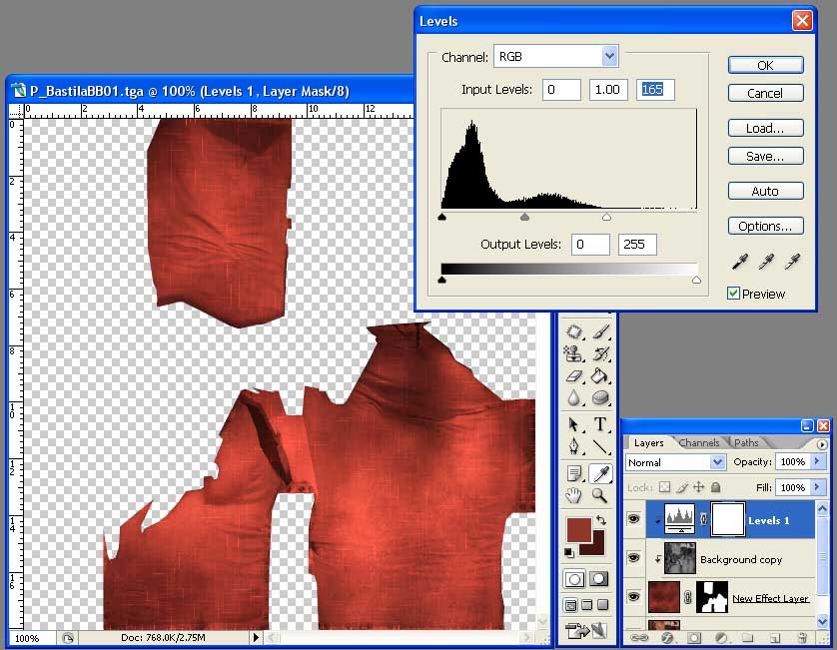
Task: Select the Type tool in the toolbox
Action: point(600,425)
